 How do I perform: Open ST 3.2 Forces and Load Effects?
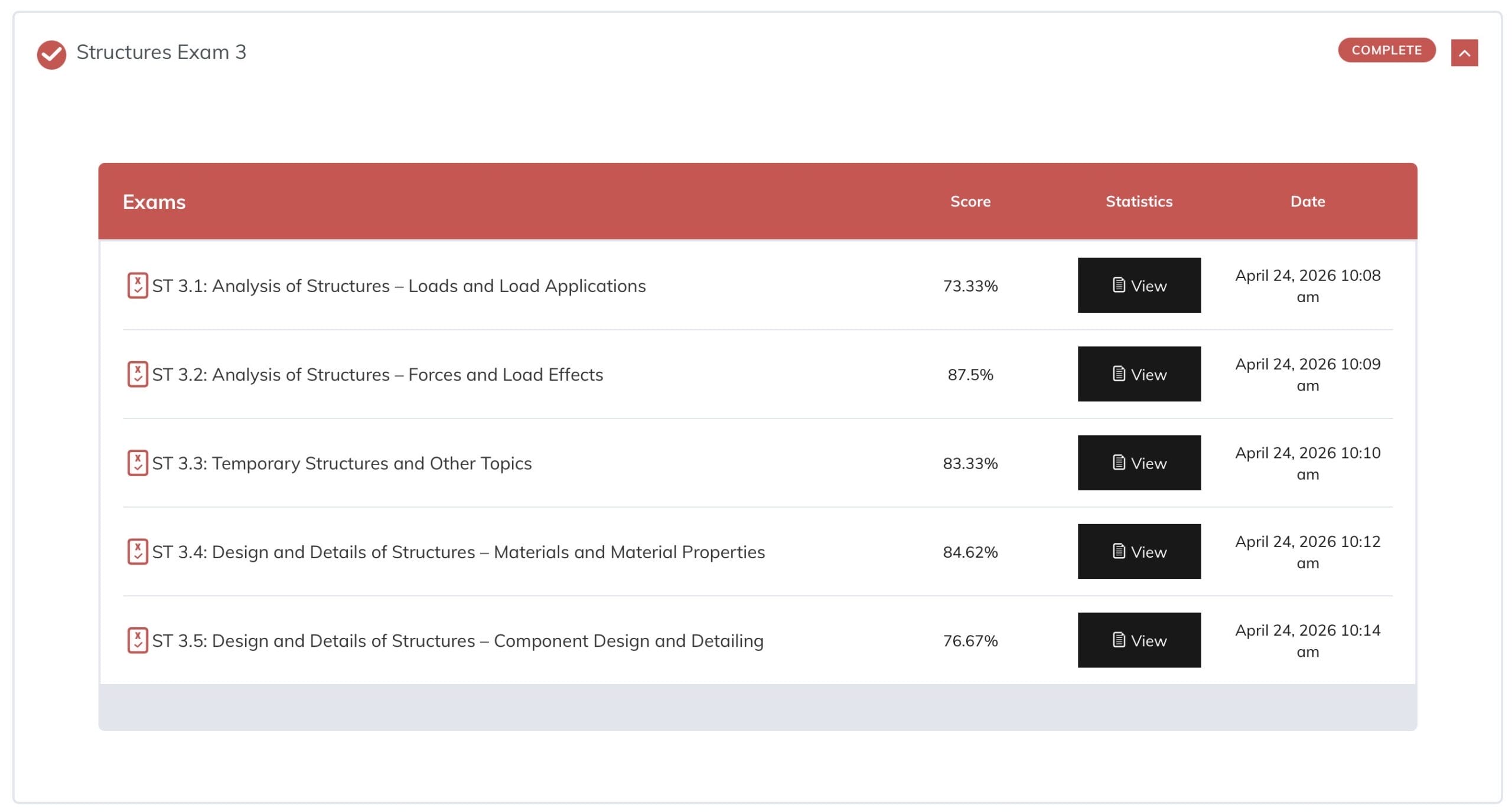point(377,374)
